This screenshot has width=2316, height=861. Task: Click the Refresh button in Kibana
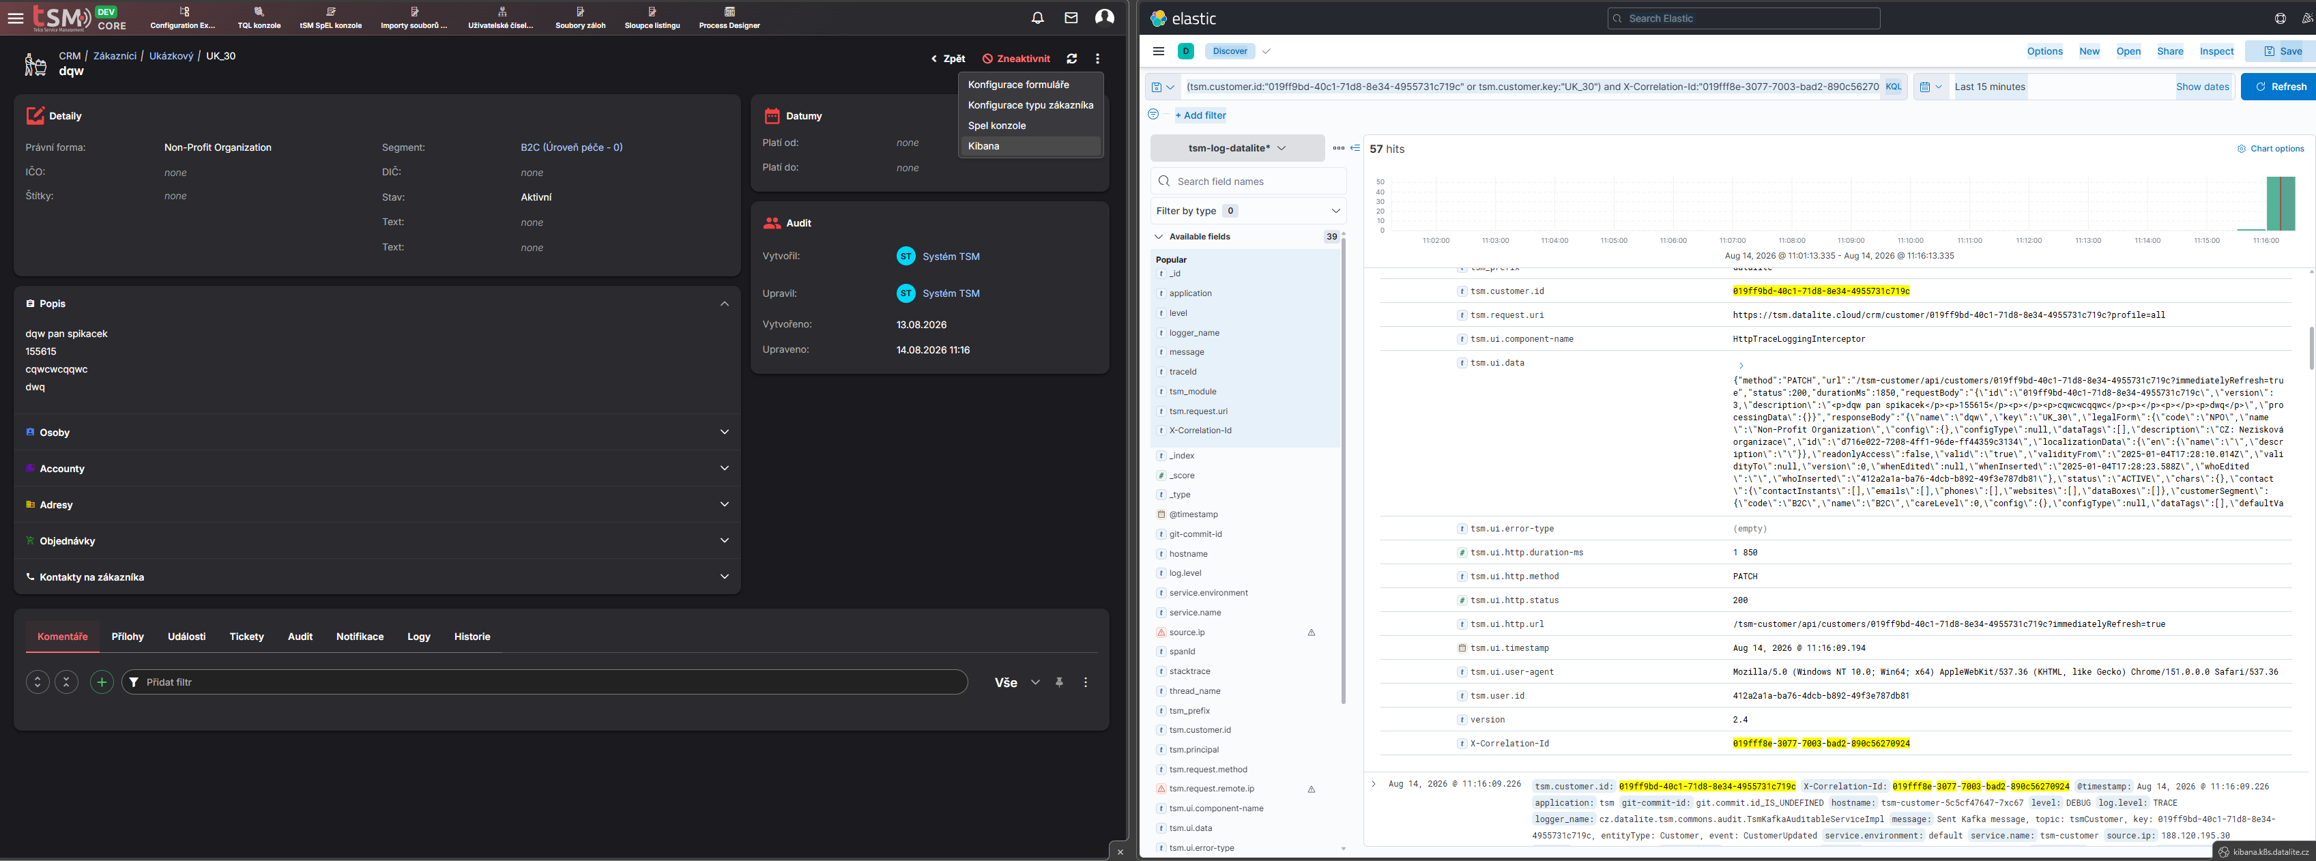tap(2279, 87)
